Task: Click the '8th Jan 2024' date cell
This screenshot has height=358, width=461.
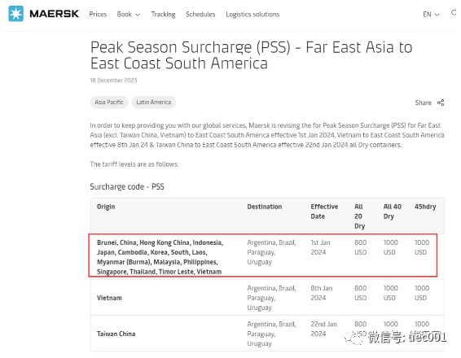Action: [322, 293]
